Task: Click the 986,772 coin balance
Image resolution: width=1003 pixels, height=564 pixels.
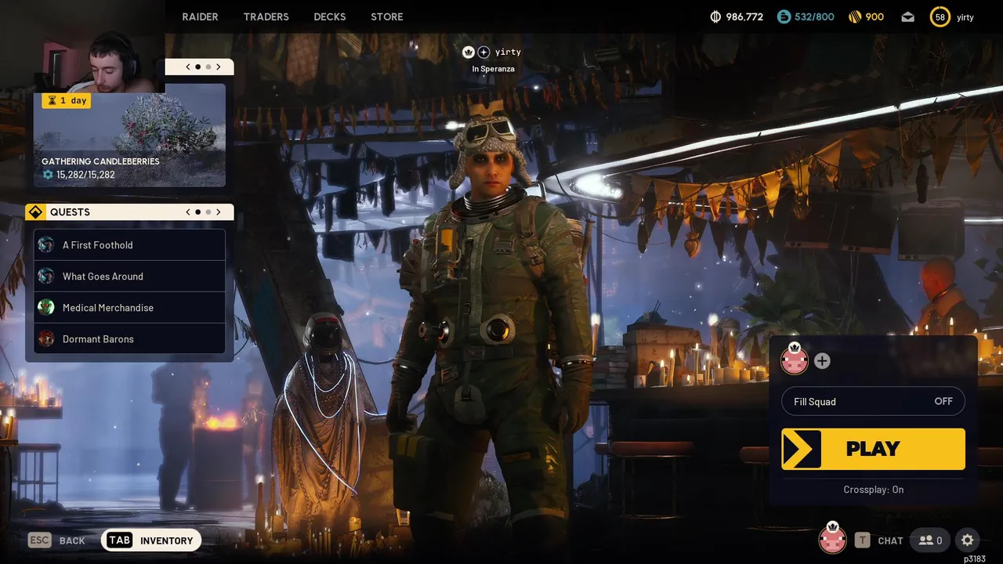Action: pyautogui.click(x=744, y=16)
